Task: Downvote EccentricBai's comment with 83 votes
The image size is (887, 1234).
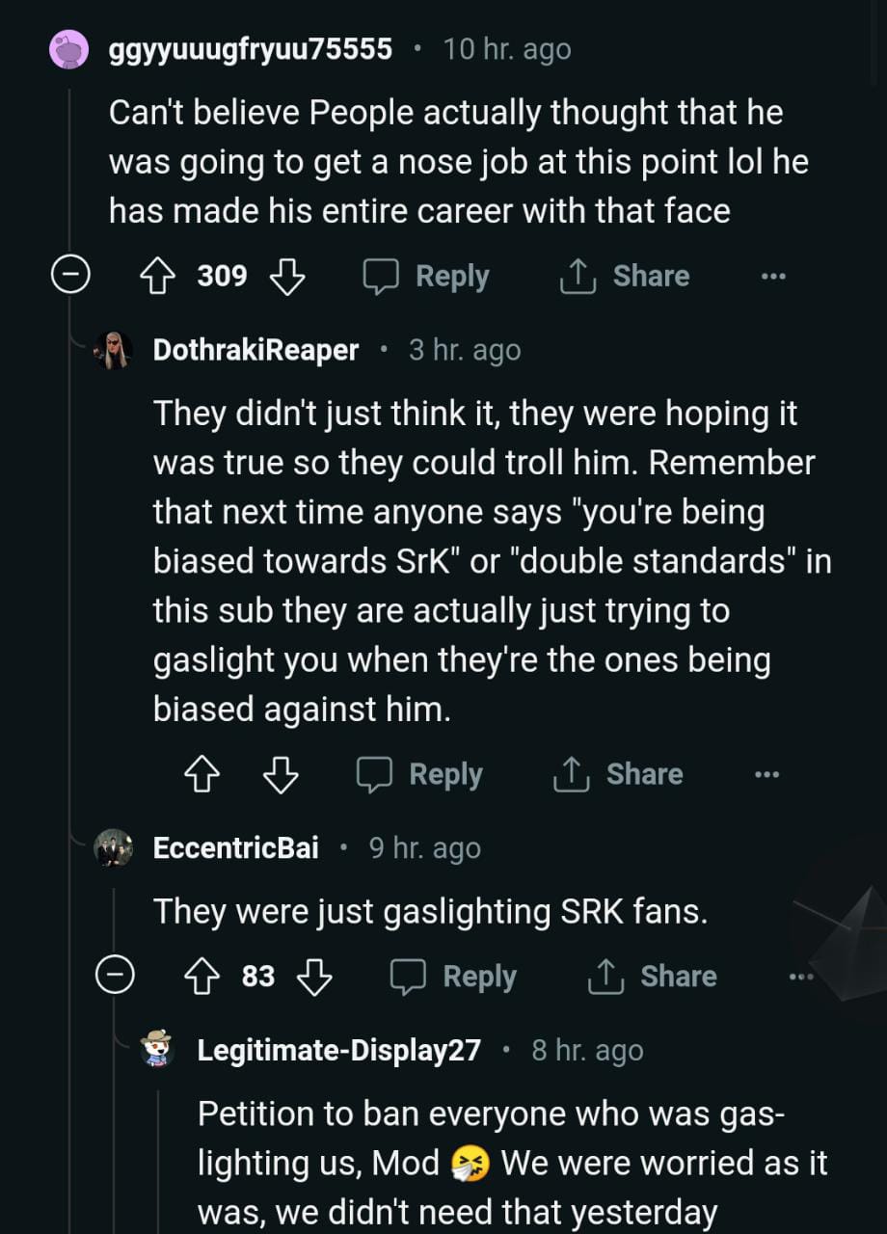Action: [x=314, y=978]
